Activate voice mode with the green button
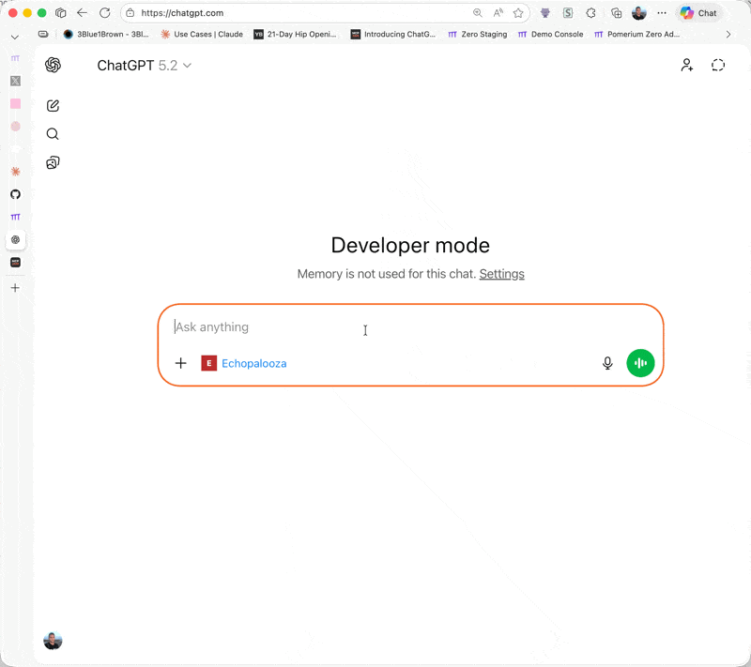 640,363
